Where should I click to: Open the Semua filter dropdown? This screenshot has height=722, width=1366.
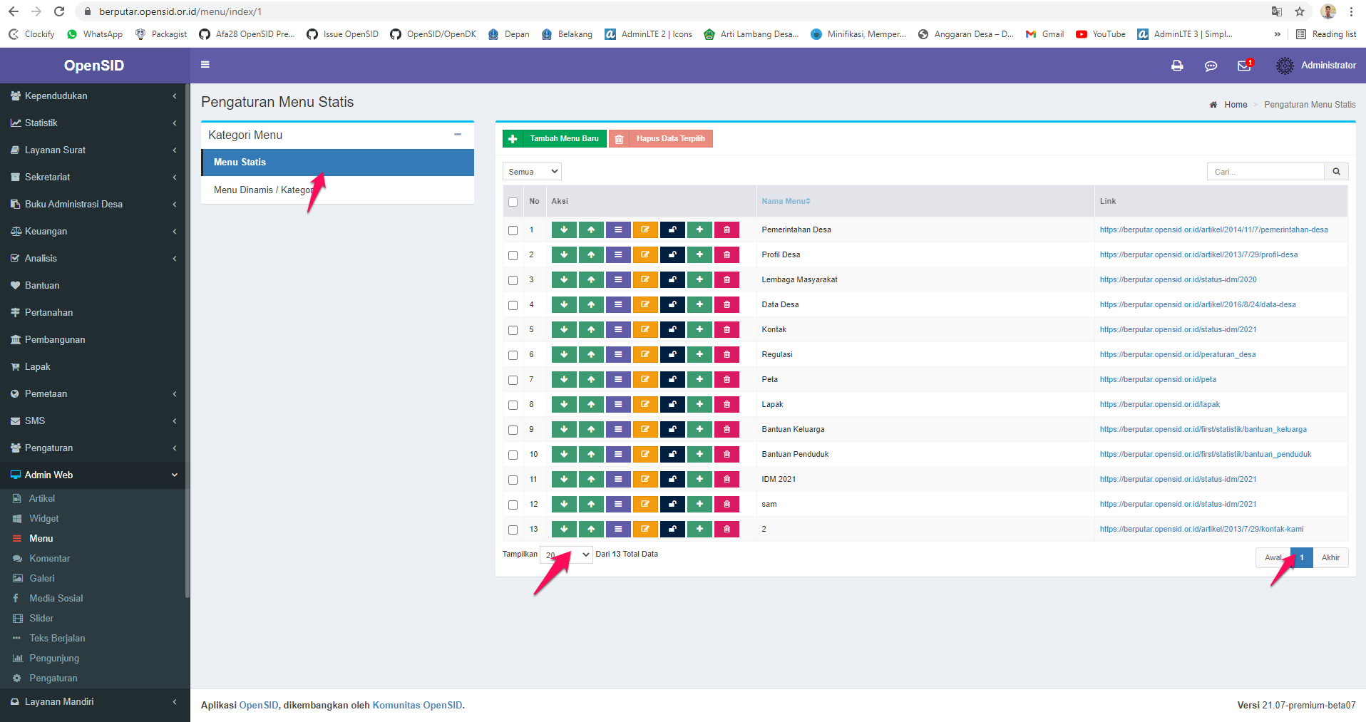pos(531,171)
